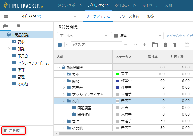Open the hamburger menu icon
The height and width of the screenshot is (136, 193).
(x=6, y=16)
